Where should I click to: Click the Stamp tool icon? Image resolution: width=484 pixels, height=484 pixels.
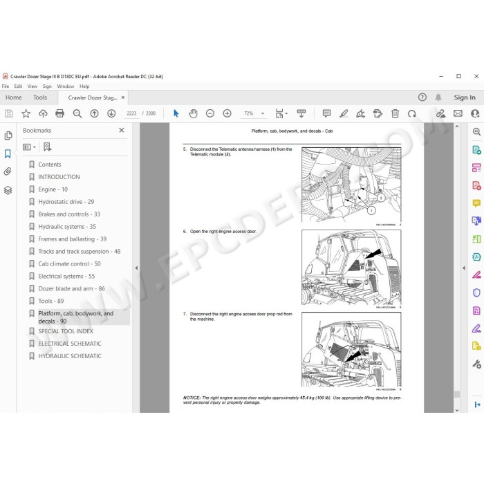(x=378, y=113)
